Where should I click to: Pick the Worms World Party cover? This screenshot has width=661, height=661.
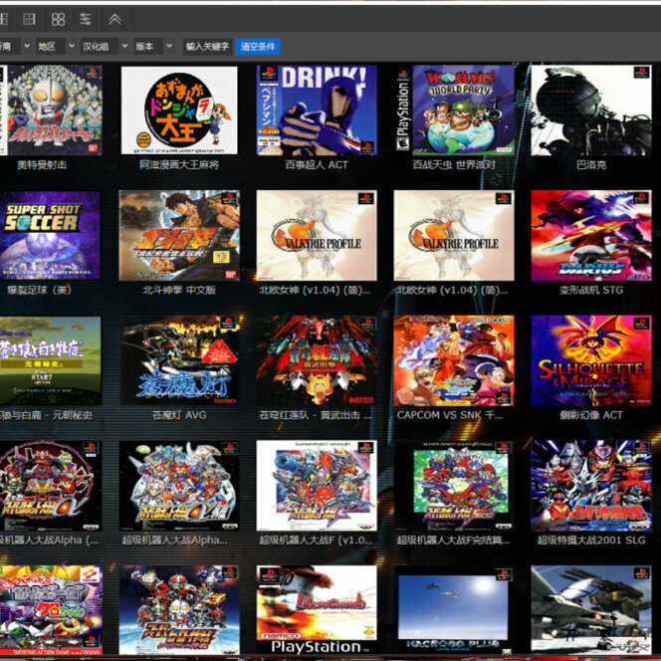point(454,110)
